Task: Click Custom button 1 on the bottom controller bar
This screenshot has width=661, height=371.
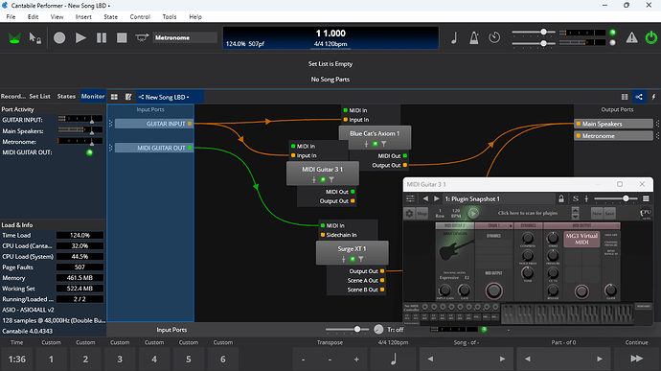Action: [x=51, y=359]
